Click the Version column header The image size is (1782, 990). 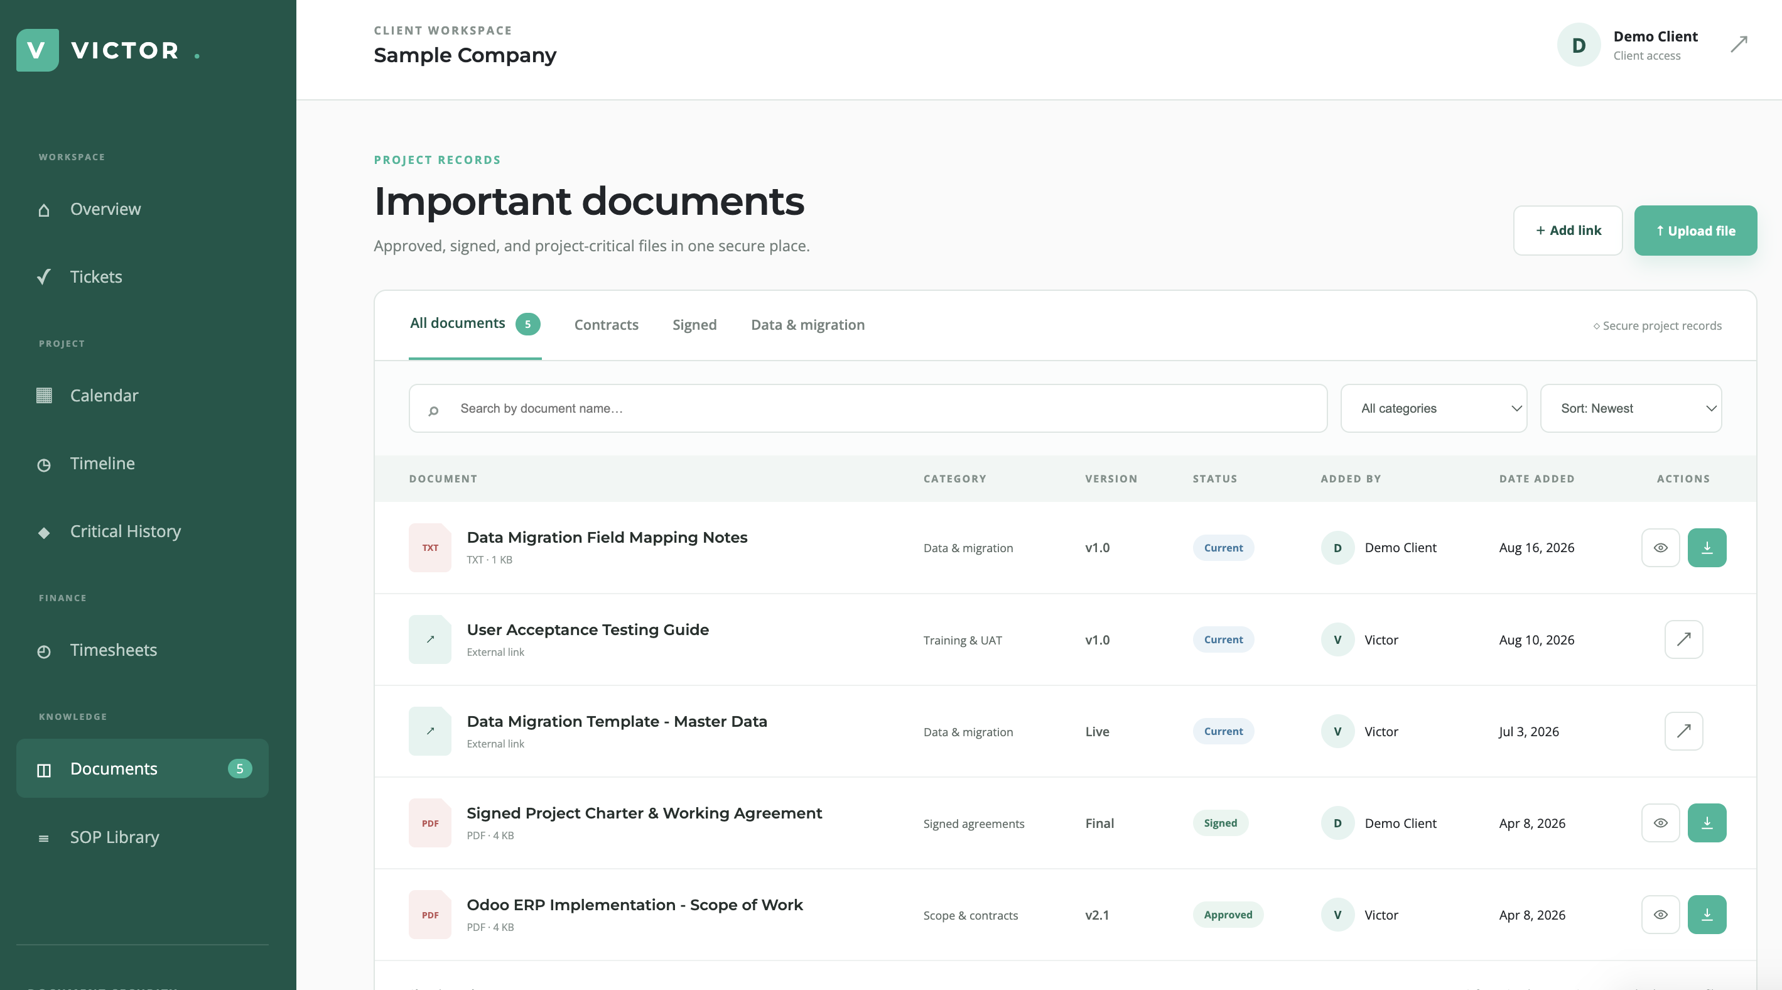click(x=1111, y=479)
